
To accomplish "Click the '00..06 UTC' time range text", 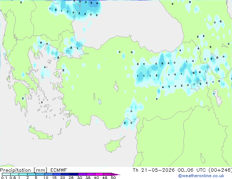I will (x=192, y=170).
